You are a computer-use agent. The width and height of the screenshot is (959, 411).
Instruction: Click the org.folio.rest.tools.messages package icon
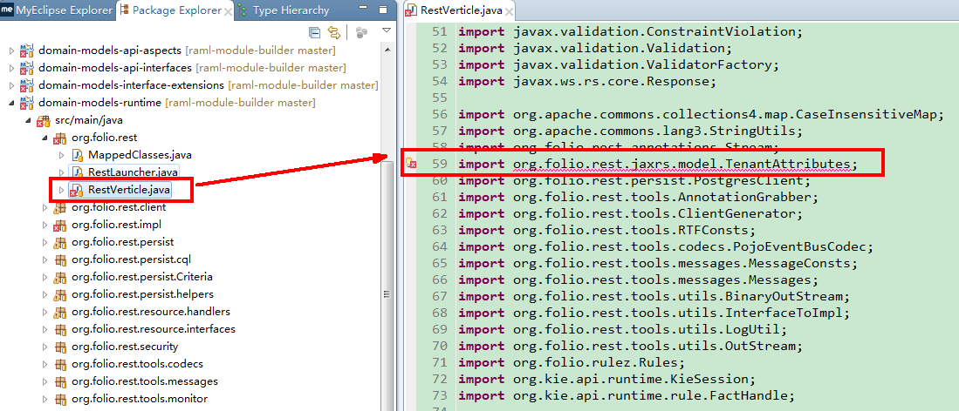[60, 381]
